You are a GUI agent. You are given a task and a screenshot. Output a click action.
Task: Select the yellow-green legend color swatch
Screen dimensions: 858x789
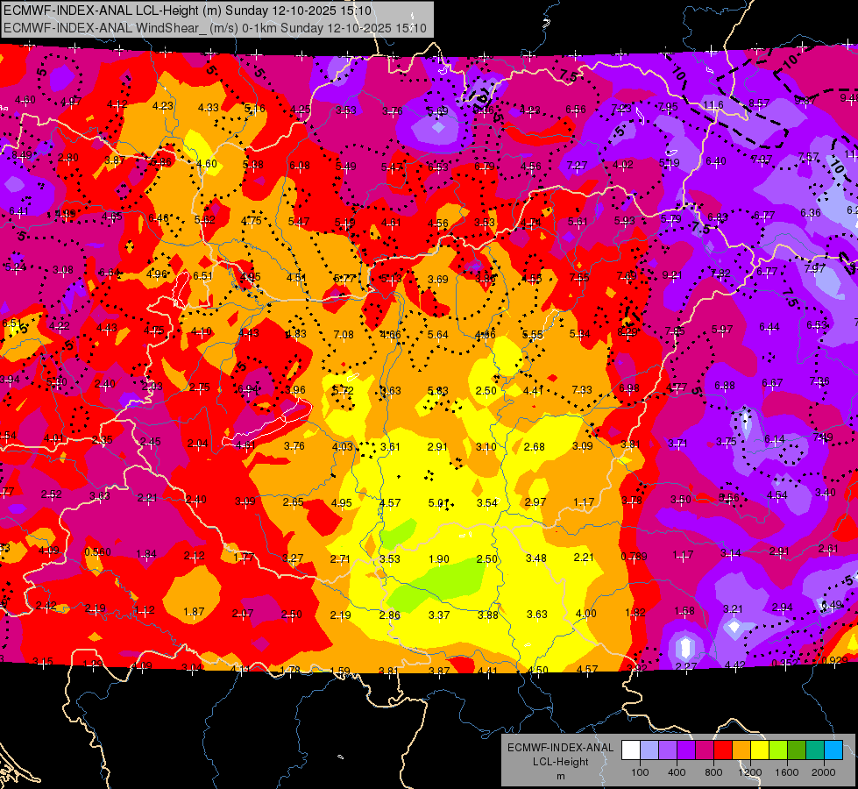point(778,750)
